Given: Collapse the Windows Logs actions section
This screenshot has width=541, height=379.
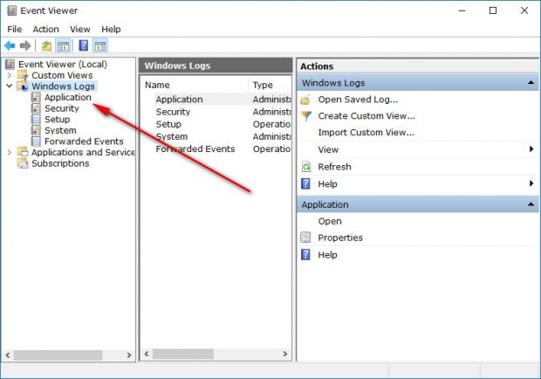Looking at the screenshot, I should coord(531,82).
